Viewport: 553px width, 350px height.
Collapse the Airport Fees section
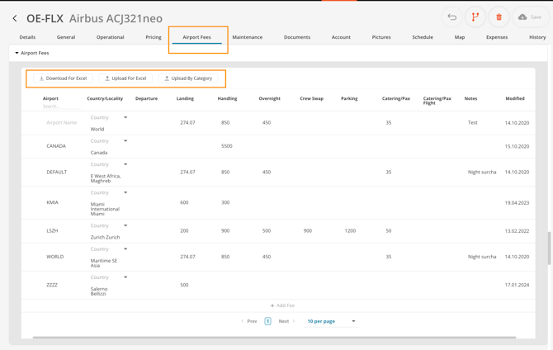(x=17, y=53)
